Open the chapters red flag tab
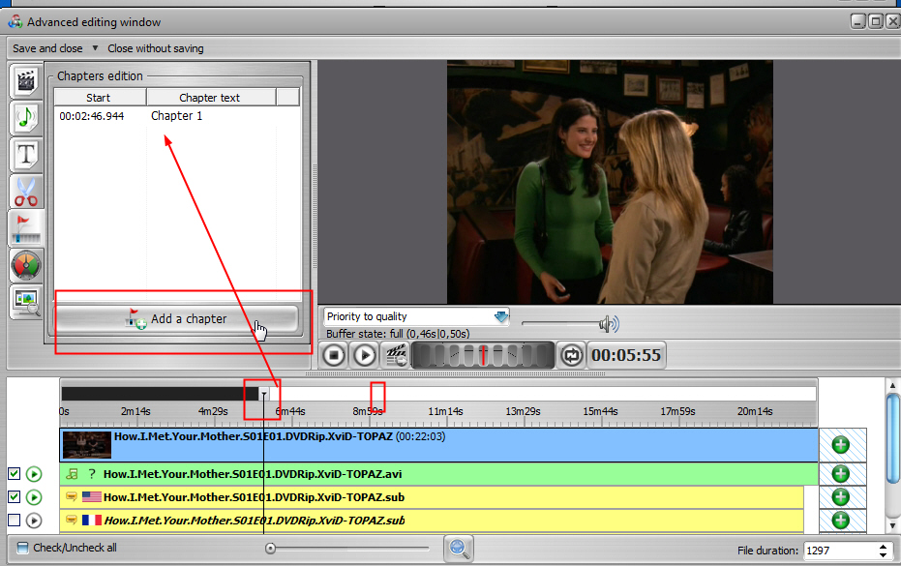901x566 pixels. pyautogui.click(x=24, y=228)
